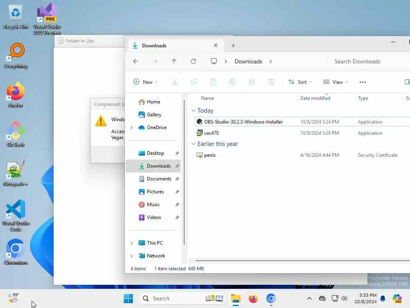Open the Windows Start menu
410x308 pixels.
(128, 298)
